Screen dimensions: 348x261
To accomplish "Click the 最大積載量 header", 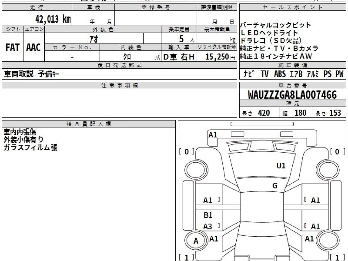I will (x=217, y=29).
